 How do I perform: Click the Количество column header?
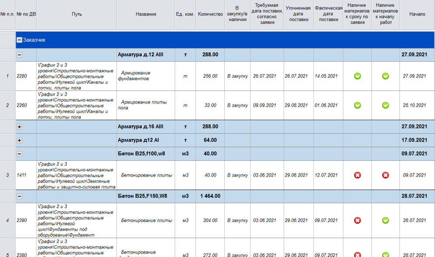click(210, 14)
